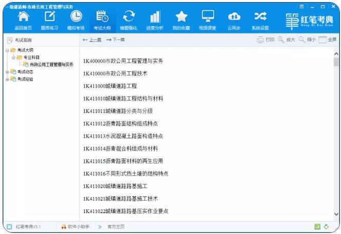Click the double chevron before 官方主页

(x=100, y=227)
